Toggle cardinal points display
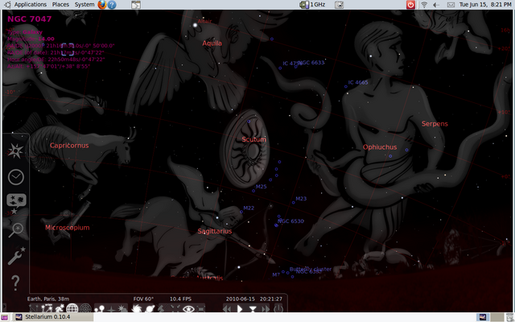Screen dimensions: 515x322 click(111, 308)
